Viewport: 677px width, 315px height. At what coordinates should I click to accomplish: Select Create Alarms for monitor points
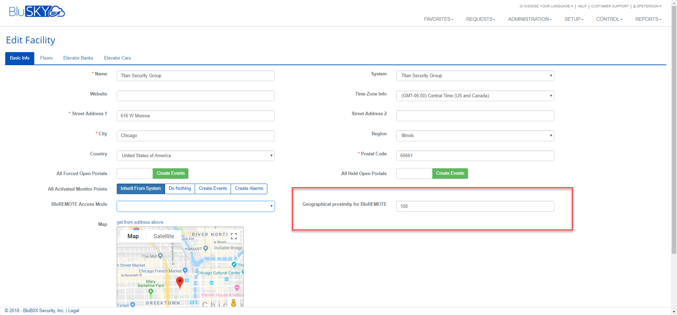[x=249, y=189]
